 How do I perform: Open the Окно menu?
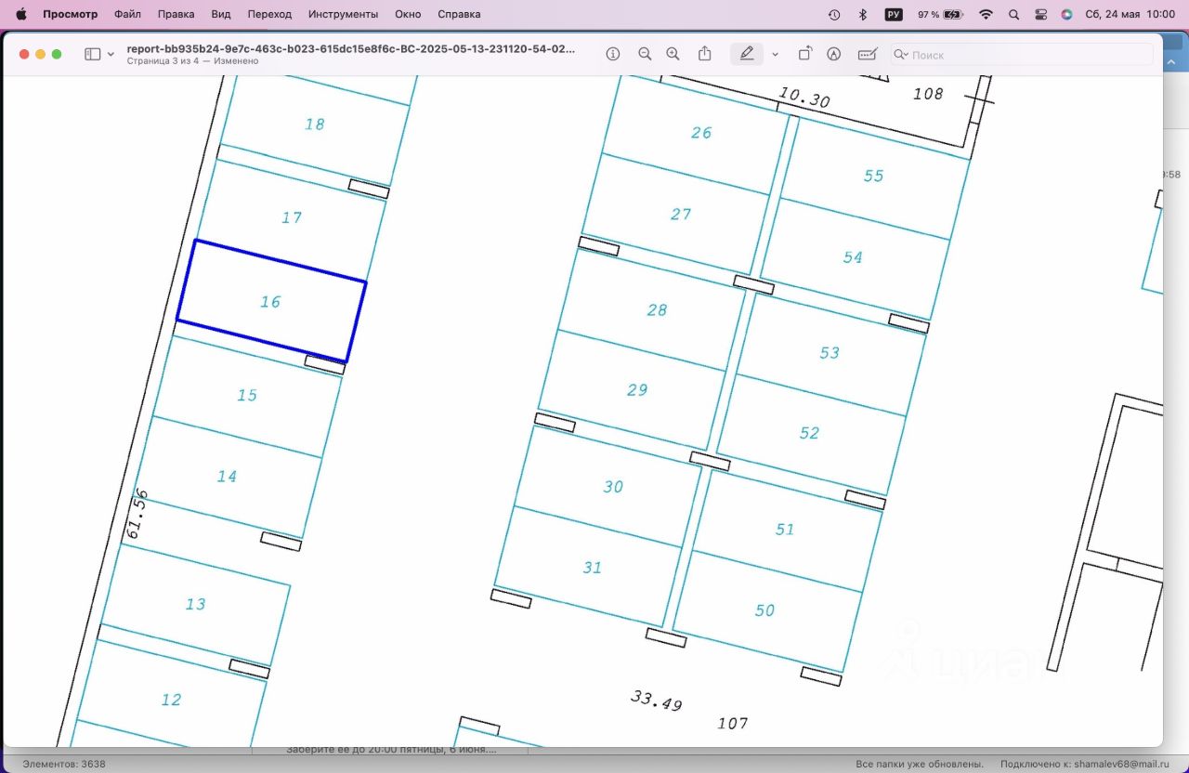408,14
